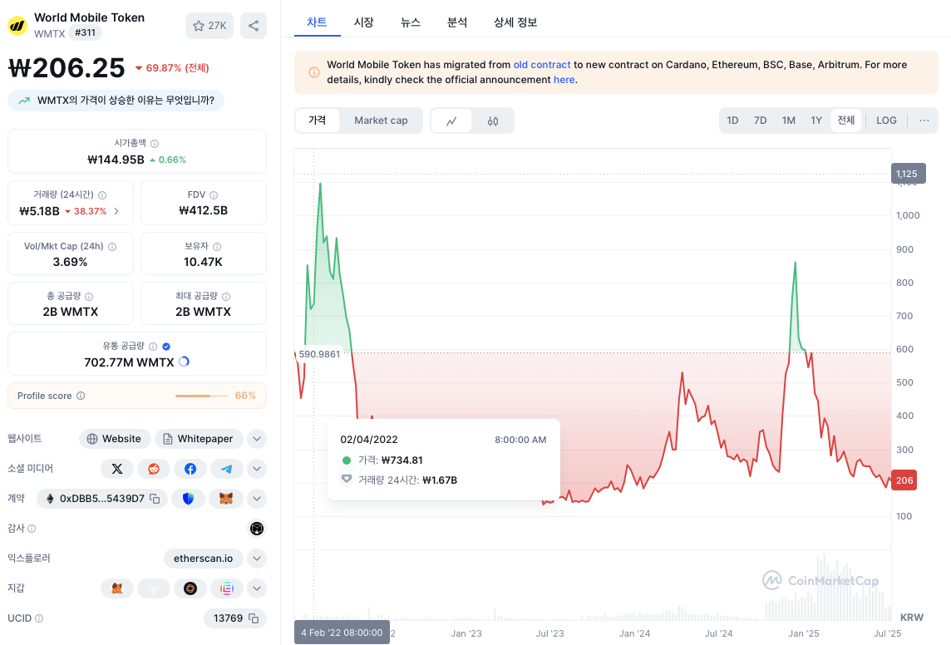Set chart range to 1D

(x=732, y=120)
